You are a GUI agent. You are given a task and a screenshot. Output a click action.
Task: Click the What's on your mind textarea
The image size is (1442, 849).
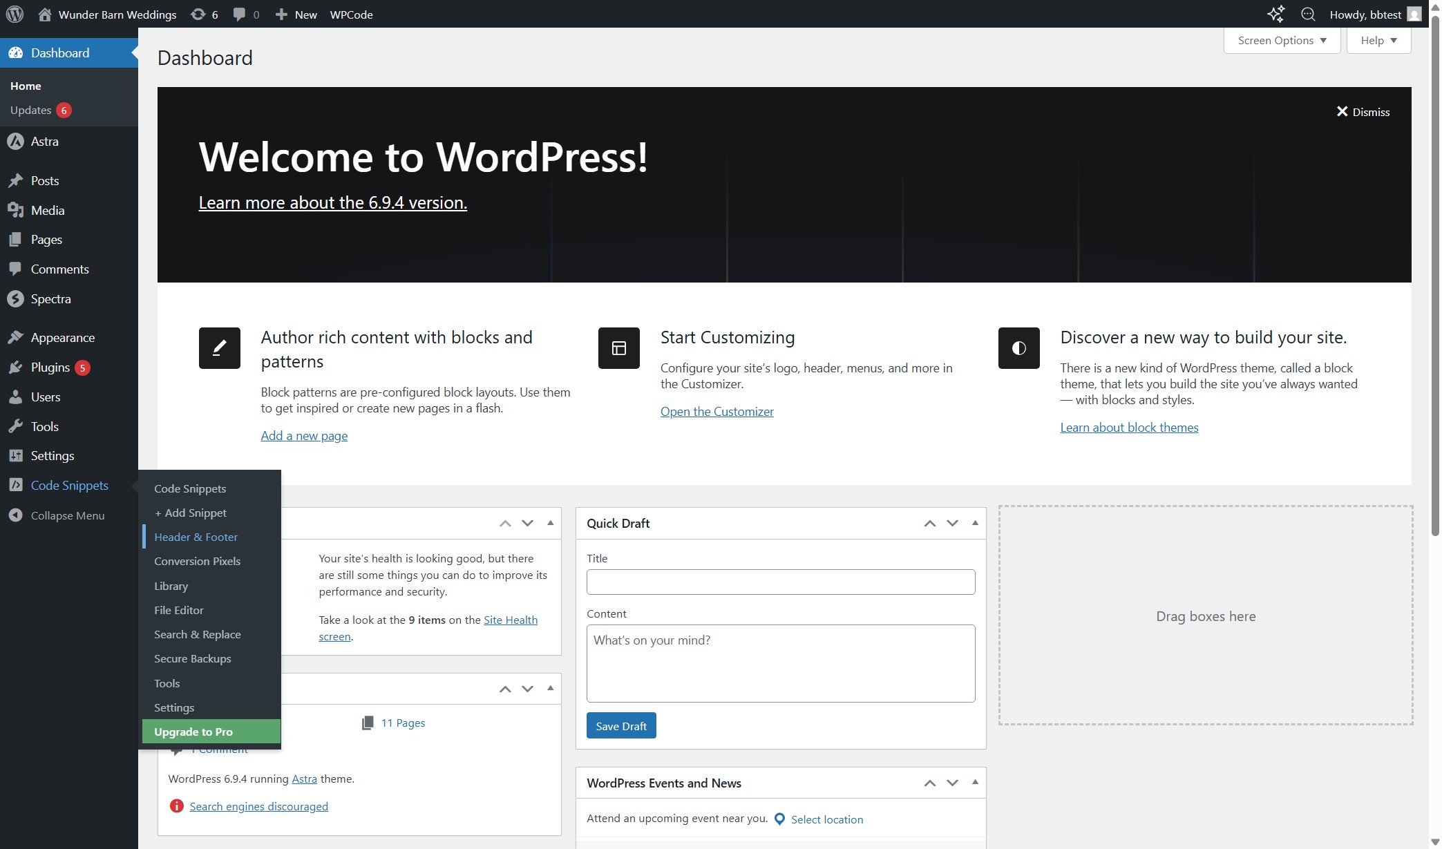click(x=781, y=663)
